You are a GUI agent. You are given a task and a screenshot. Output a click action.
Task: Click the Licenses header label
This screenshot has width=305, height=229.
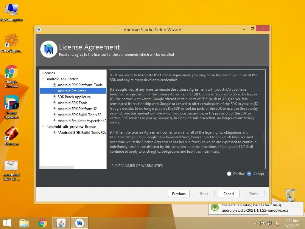click(x=48, y=73)
